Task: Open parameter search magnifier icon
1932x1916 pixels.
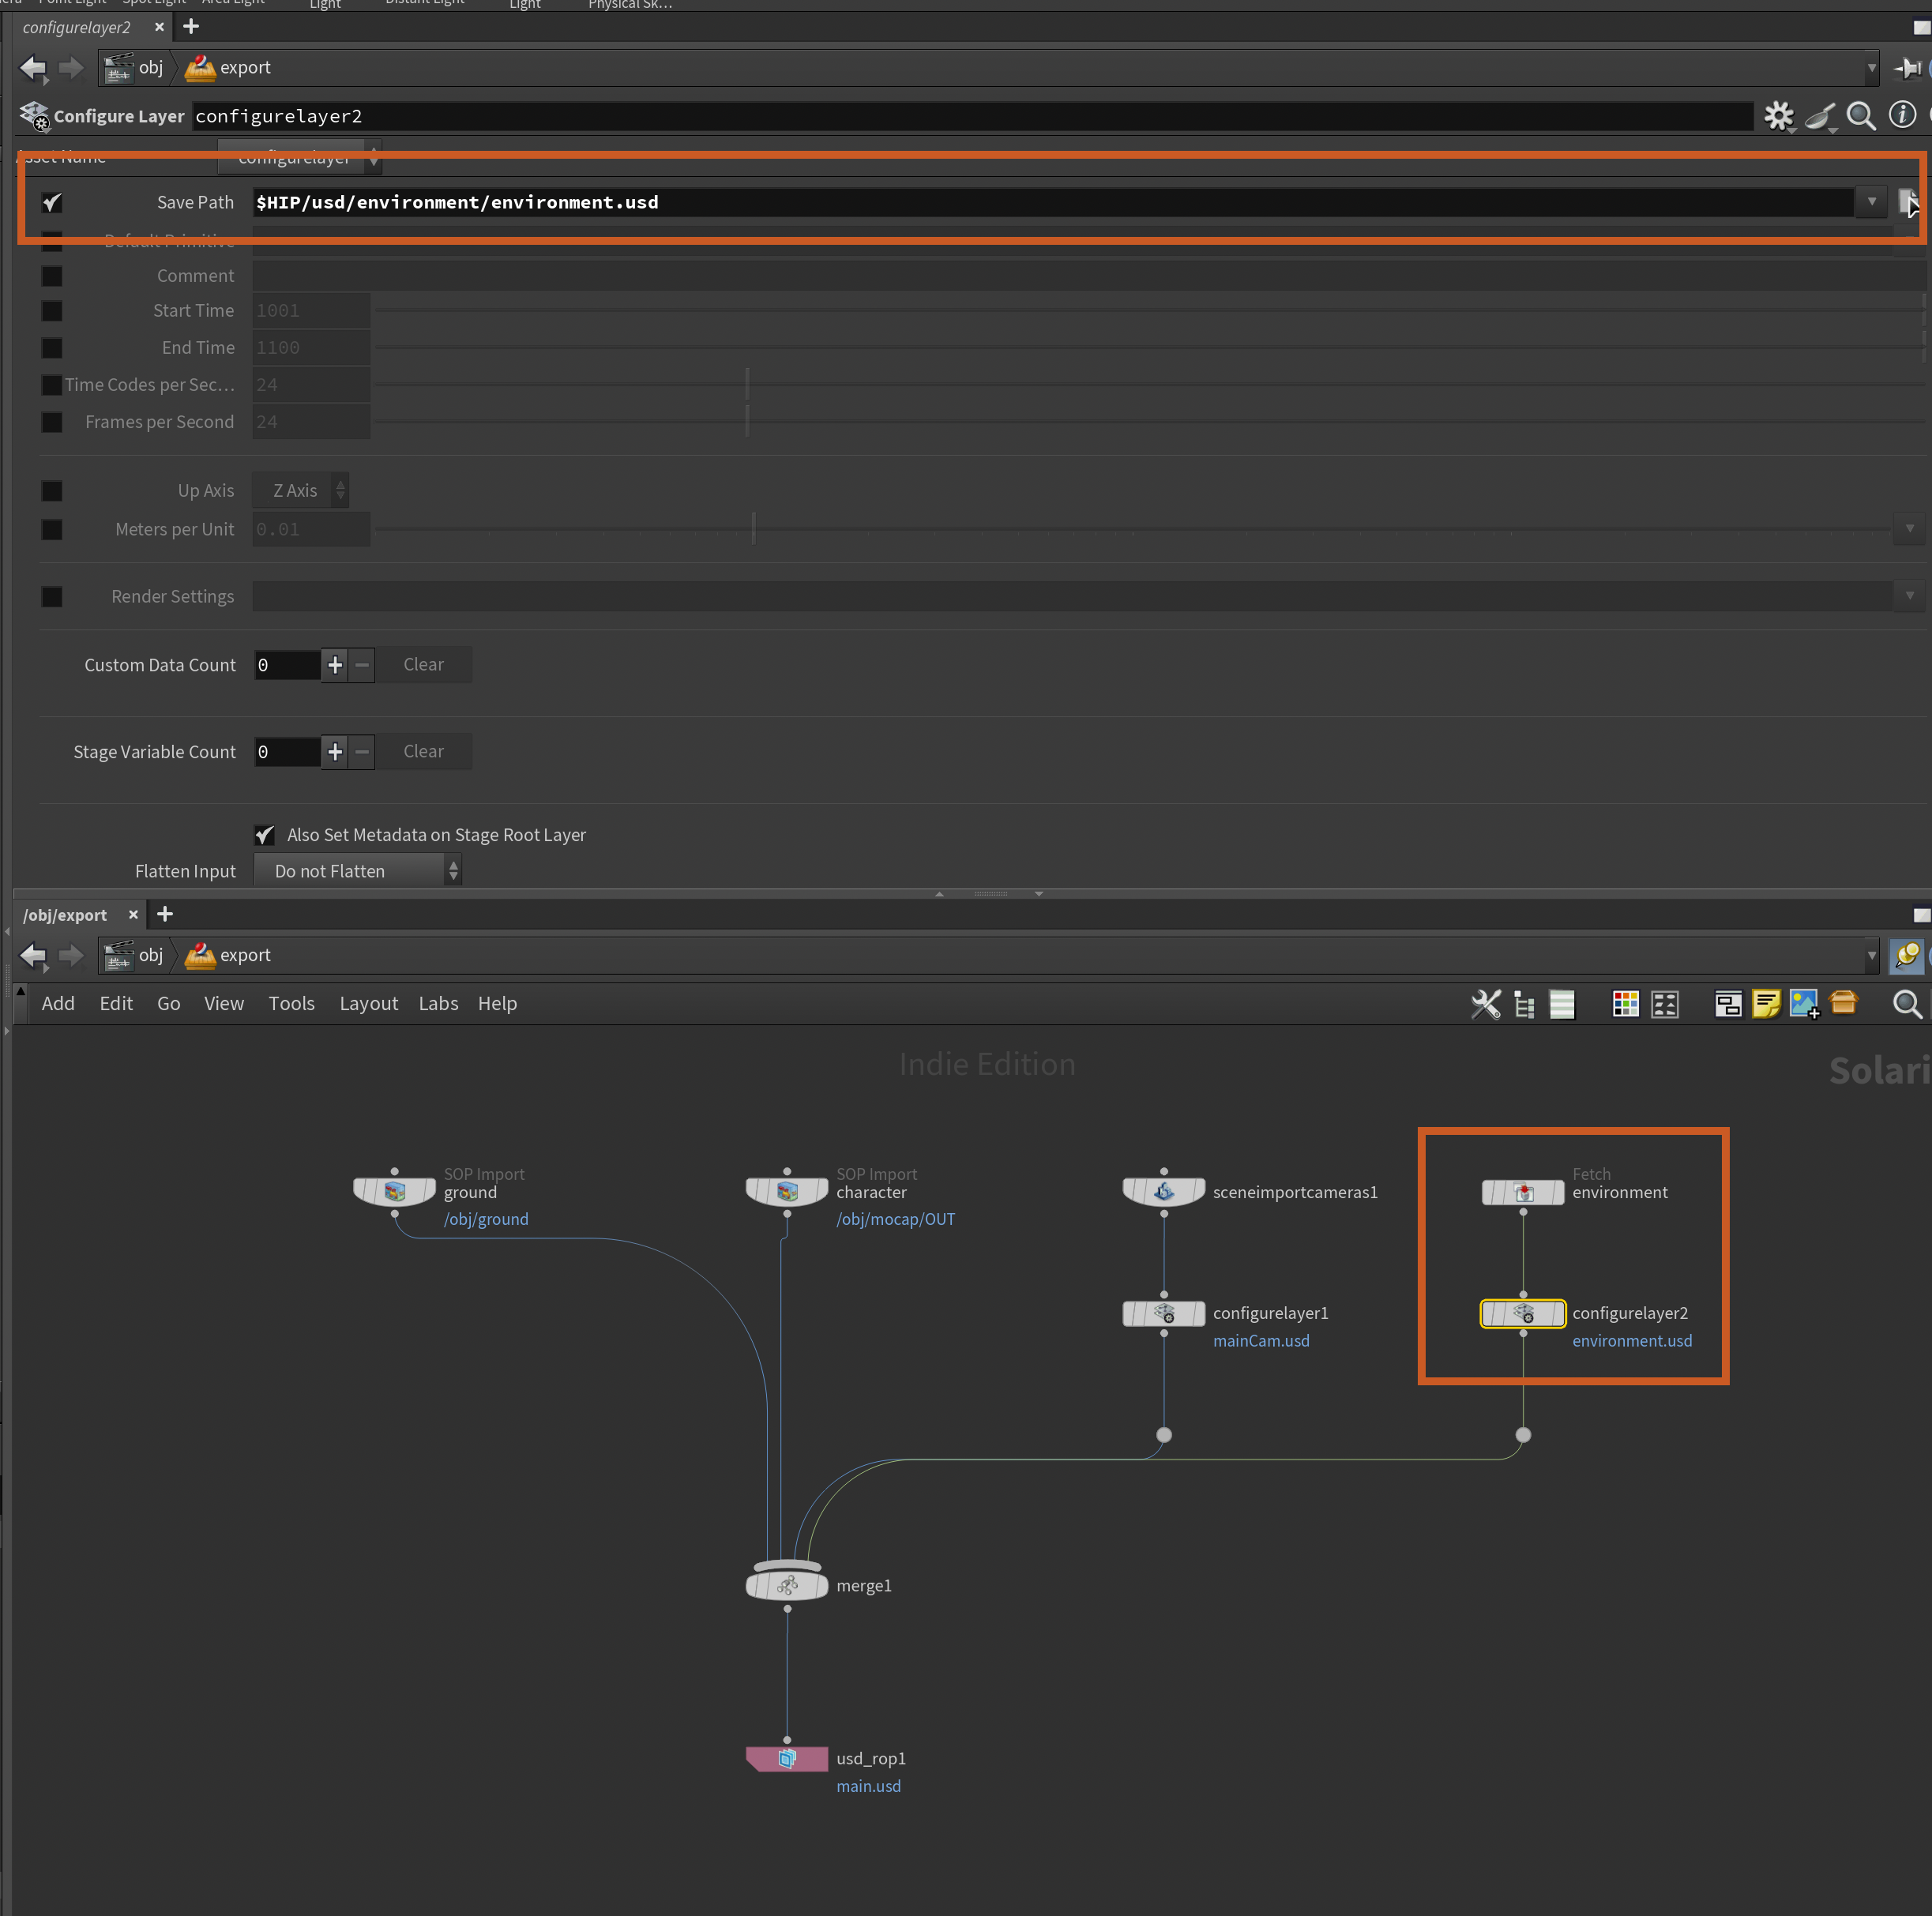Action: 1860,116
